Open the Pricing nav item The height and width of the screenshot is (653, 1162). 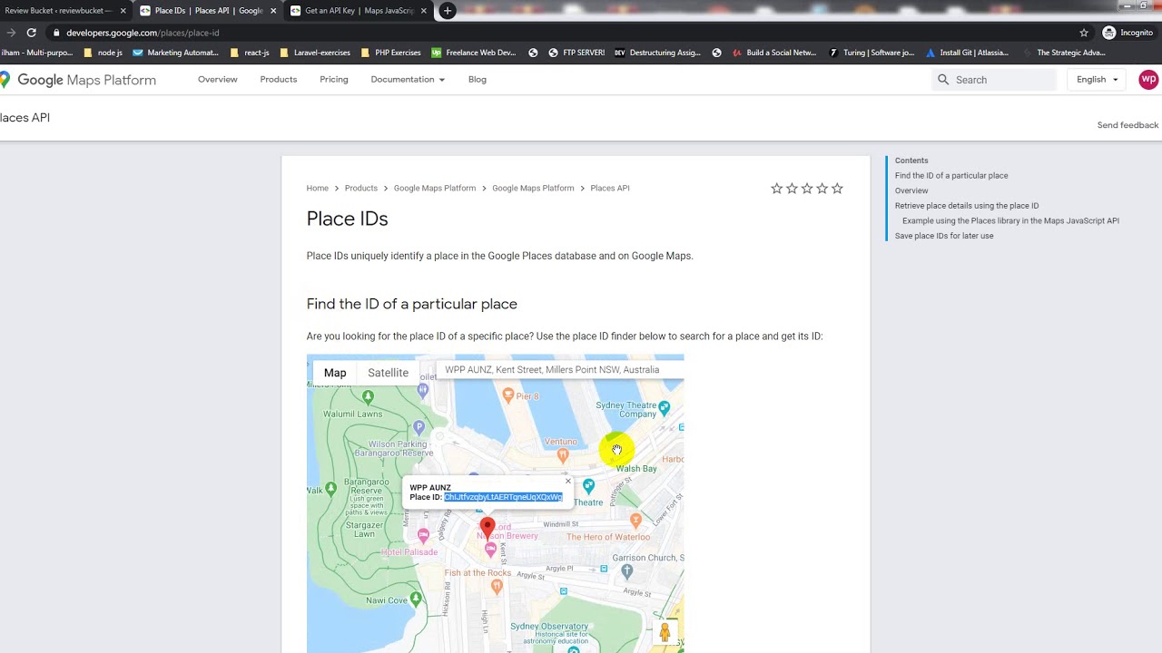334,80
